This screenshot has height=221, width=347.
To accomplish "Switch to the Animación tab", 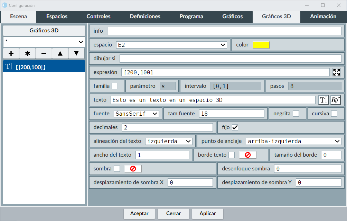I will point(323,17).
